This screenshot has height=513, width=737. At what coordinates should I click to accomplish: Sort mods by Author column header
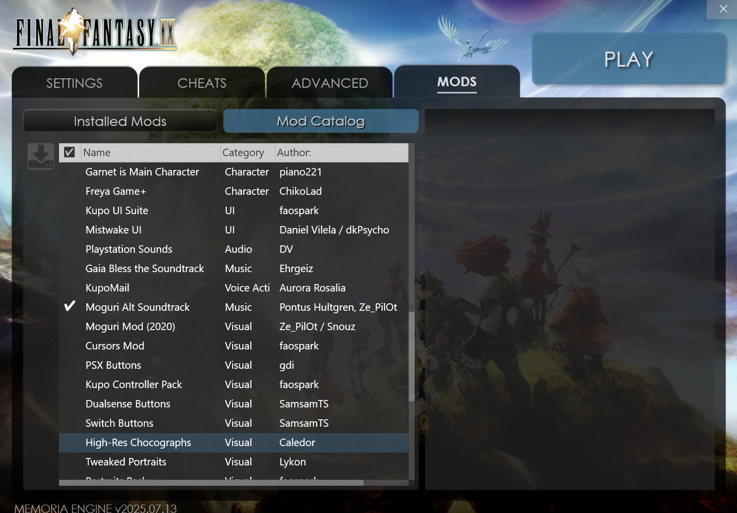click(x=341, y=153)
